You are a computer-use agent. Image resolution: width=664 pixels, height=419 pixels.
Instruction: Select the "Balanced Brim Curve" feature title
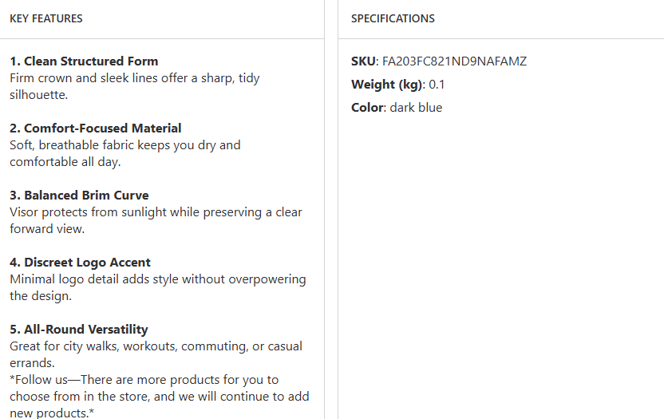pyautogui.click(x=79, y=196)
